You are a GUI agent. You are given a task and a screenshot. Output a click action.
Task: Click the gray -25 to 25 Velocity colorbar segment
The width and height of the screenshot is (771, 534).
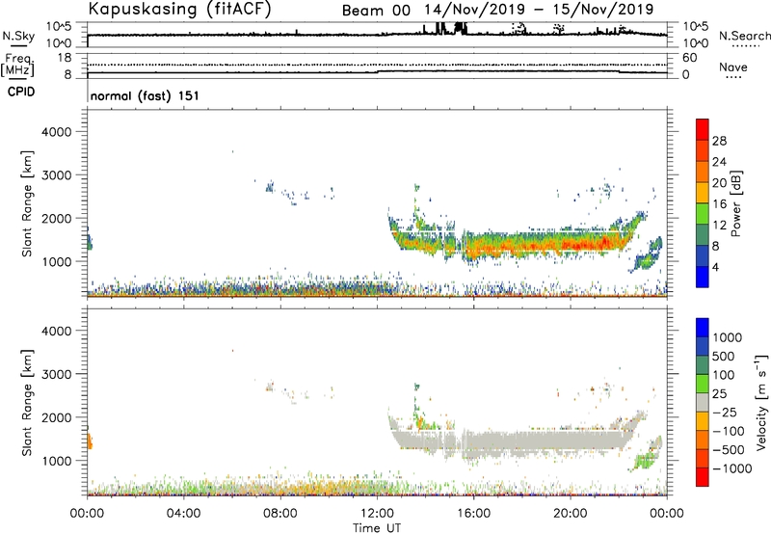tap(703, 403)
